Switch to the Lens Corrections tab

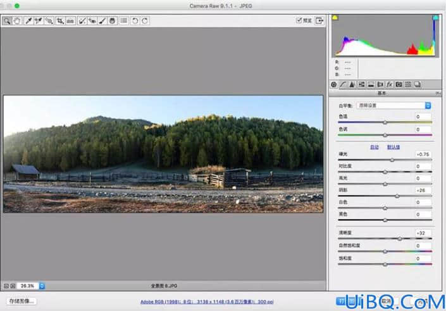[x=380, y=85]
